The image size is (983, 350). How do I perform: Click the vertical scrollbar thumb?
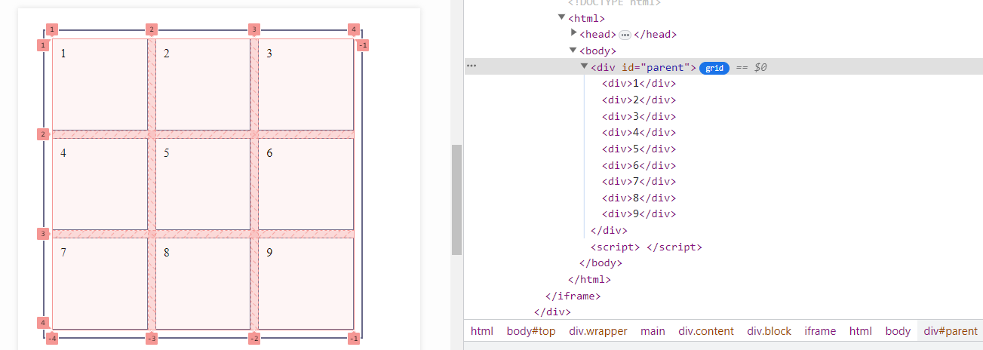point(456,199)
